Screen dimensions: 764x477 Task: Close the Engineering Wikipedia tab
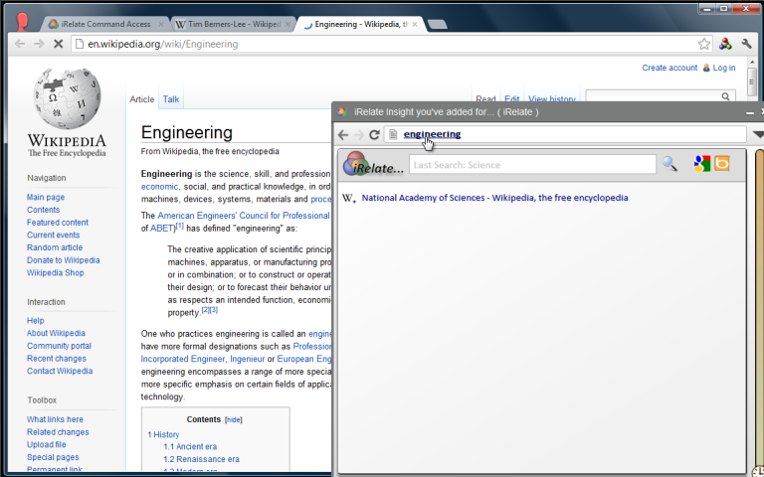coord(415,24)
